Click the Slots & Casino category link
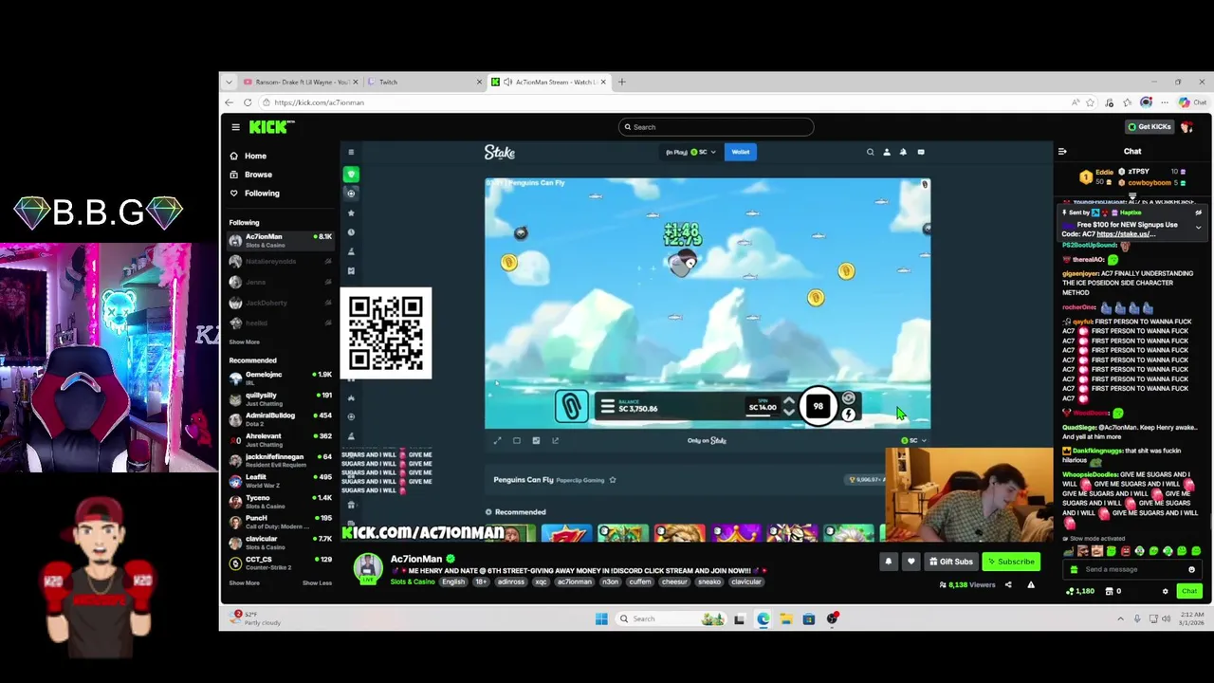The width and height of the screenshot is (1214, 683). 413,581
